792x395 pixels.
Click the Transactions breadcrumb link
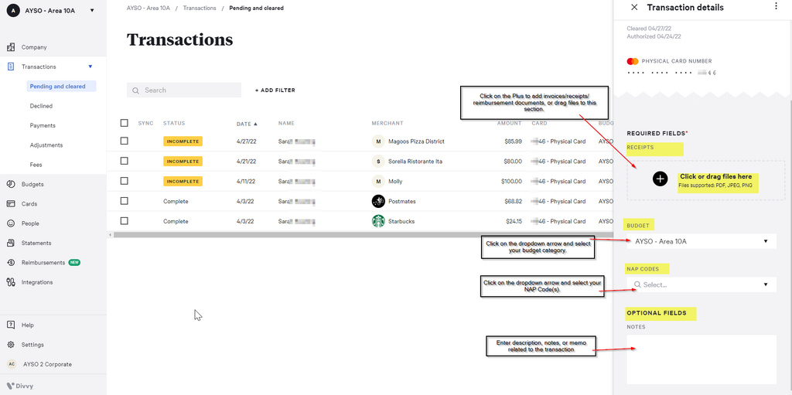(x=200, y=8)
